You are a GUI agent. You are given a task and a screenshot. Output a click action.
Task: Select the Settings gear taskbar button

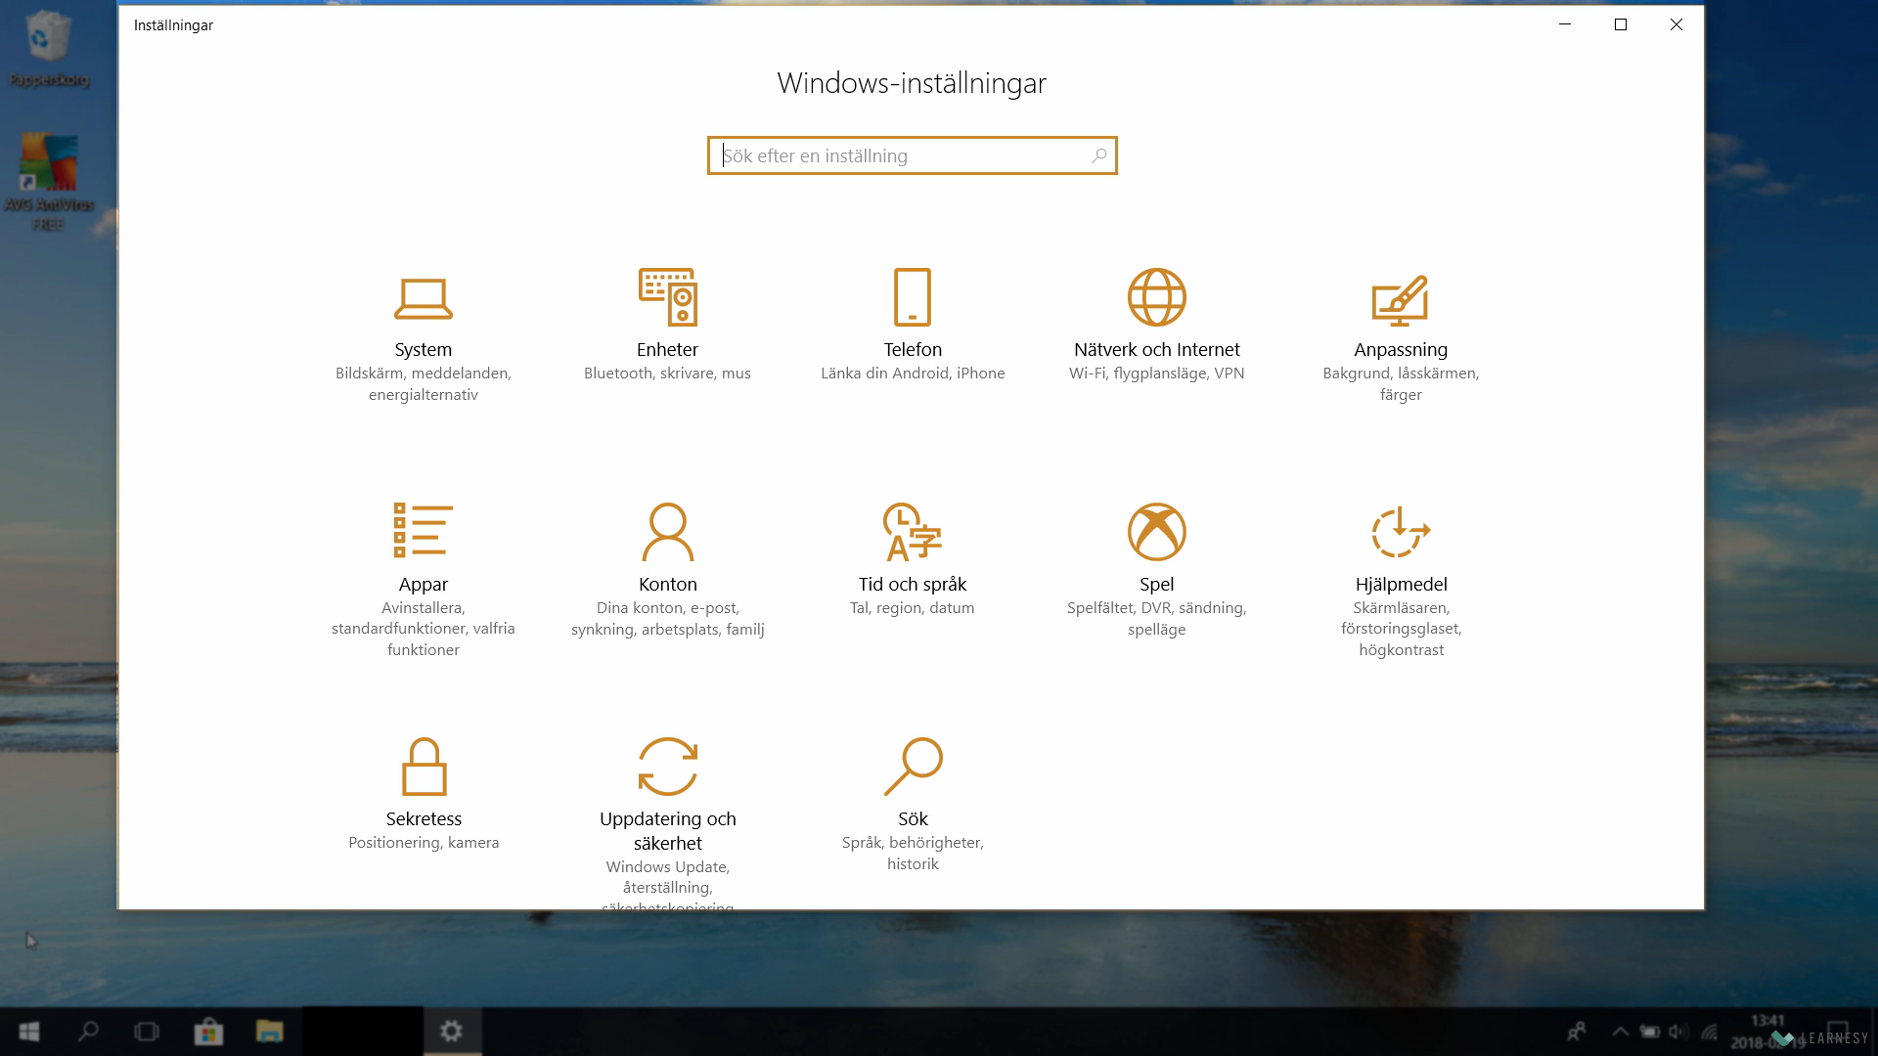tap(451, 1032)
